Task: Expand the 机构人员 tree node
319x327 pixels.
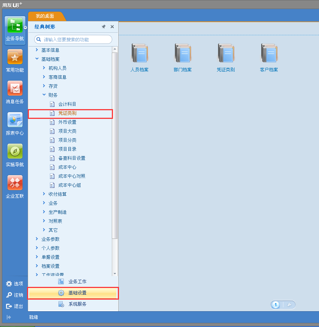Action: [x=44, y=68]
